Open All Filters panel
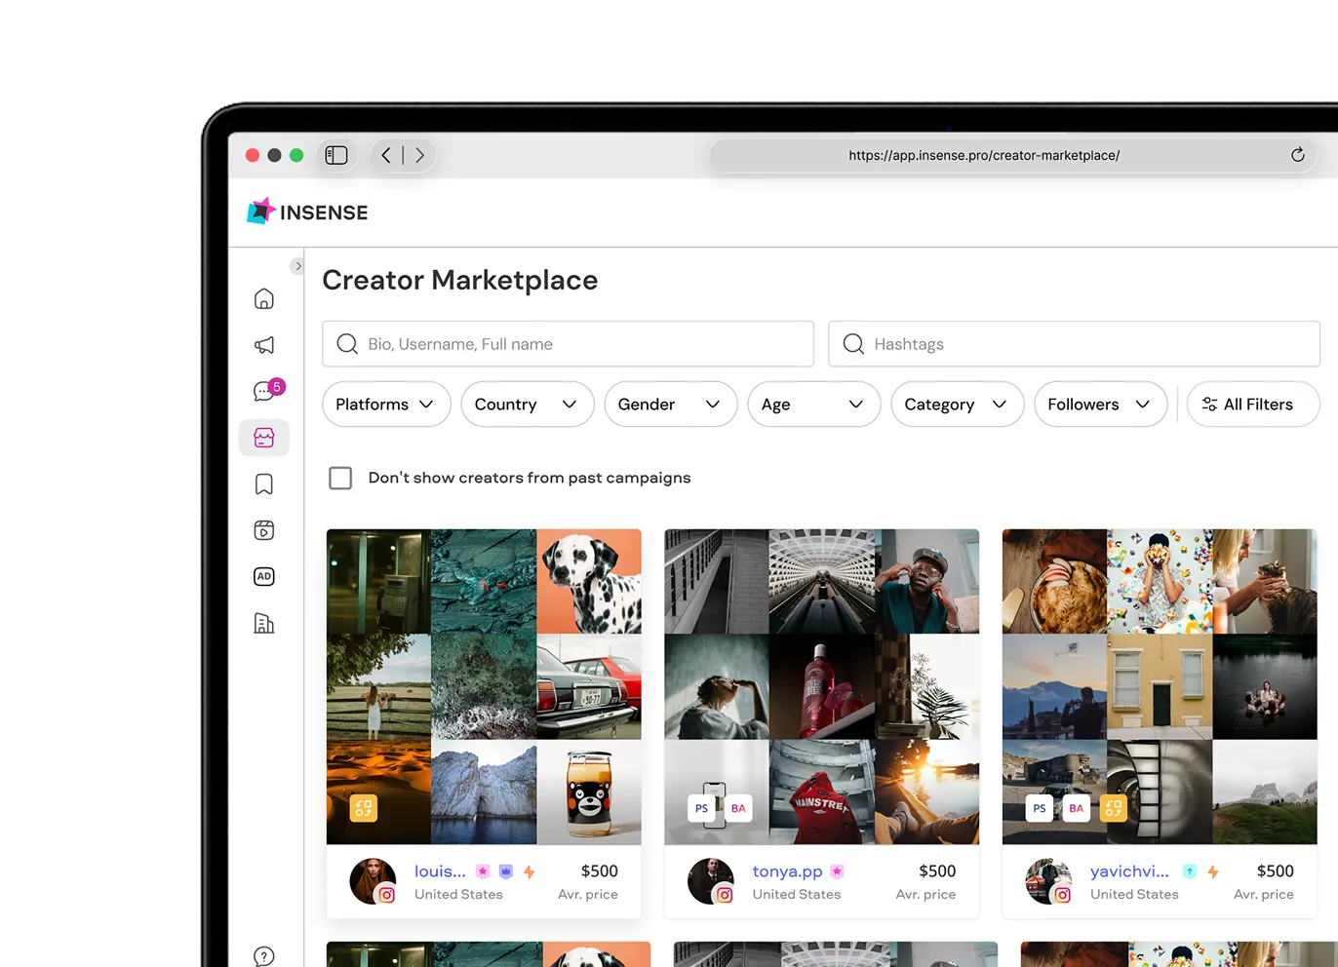The width and height of the screenshot is (1338, 967). coord(1252,404)
